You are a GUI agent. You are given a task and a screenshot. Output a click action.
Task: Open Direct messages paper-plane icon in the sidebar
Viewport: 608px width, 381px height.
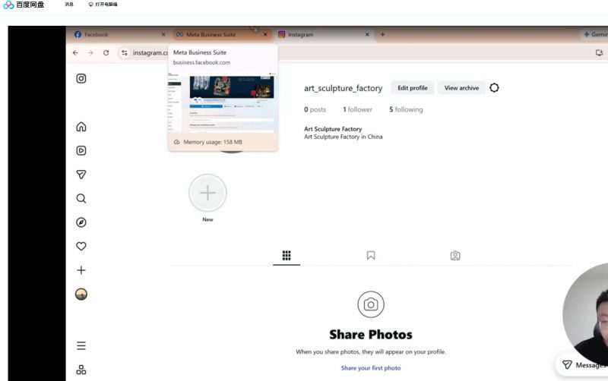coord(81,175)
